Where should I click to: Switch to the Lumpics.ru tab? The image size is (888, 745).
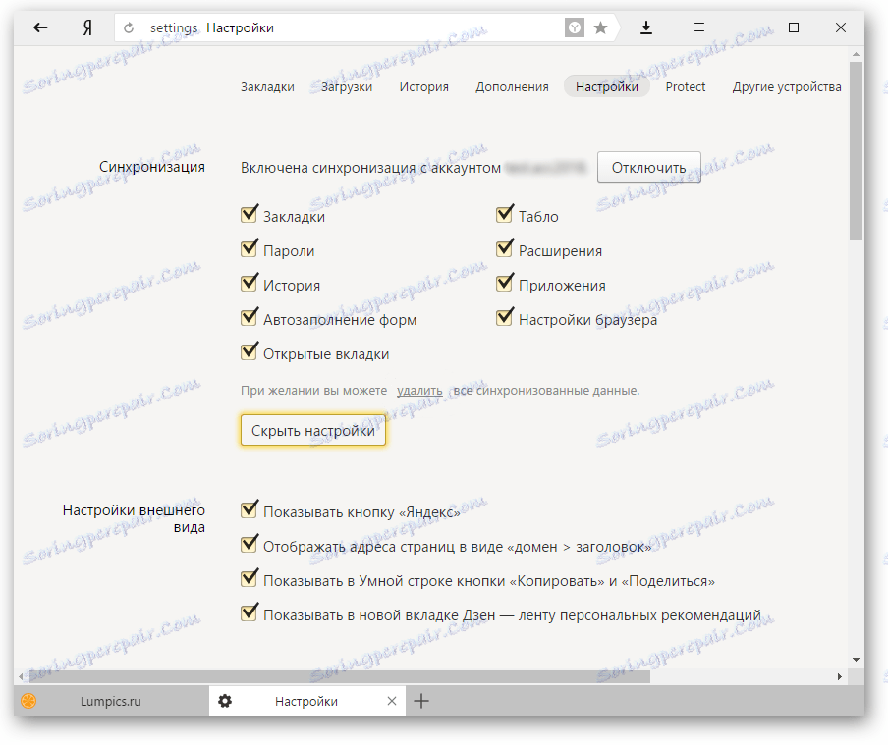click(111, 701)
